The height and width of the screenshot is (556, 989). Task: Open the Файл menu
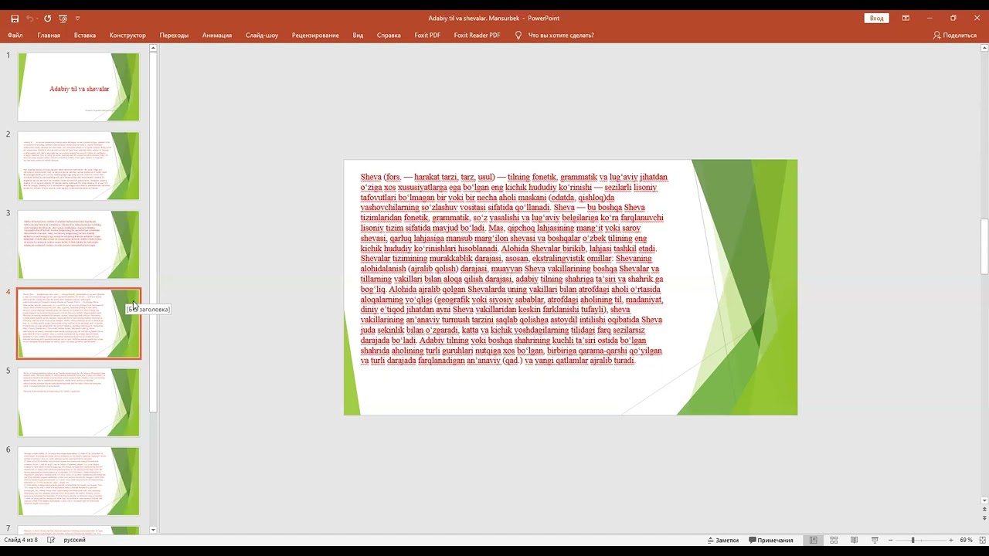click(x=15, y=35)
